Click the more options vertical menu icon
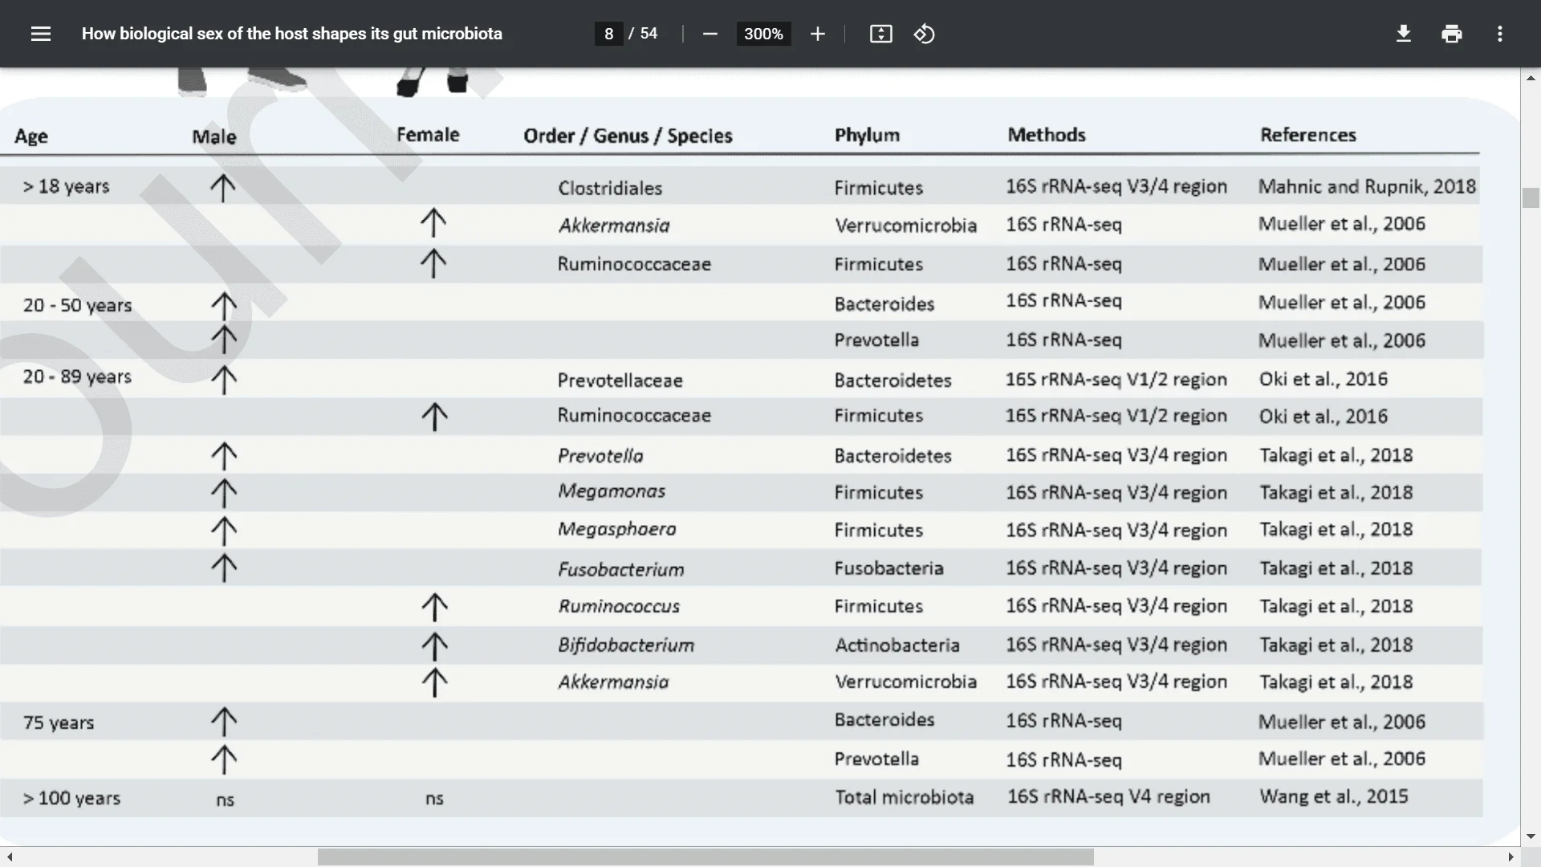Image resolution: width=1541 pixels, height=867 pixels. coord(1502,33)
